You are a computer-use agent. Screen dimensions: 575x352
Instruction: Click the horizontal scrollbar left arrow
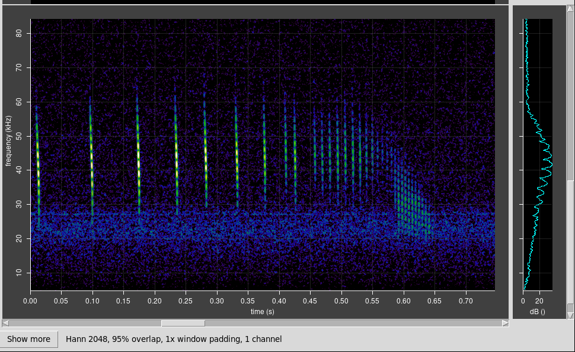pos(5,323)
